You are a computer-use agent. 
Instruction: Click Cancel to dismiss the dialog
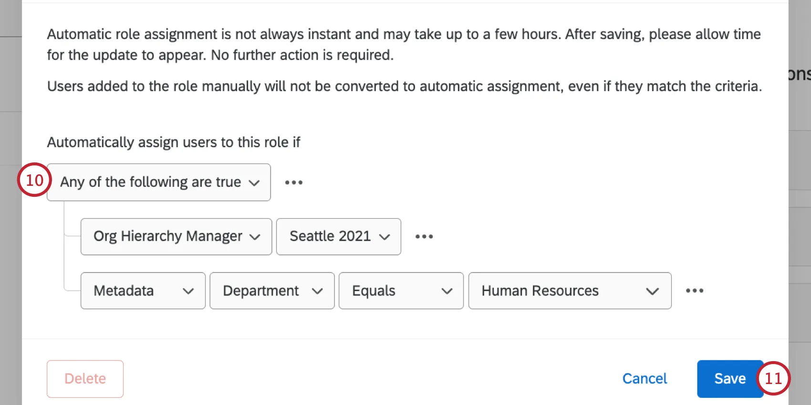click(645, 378)
